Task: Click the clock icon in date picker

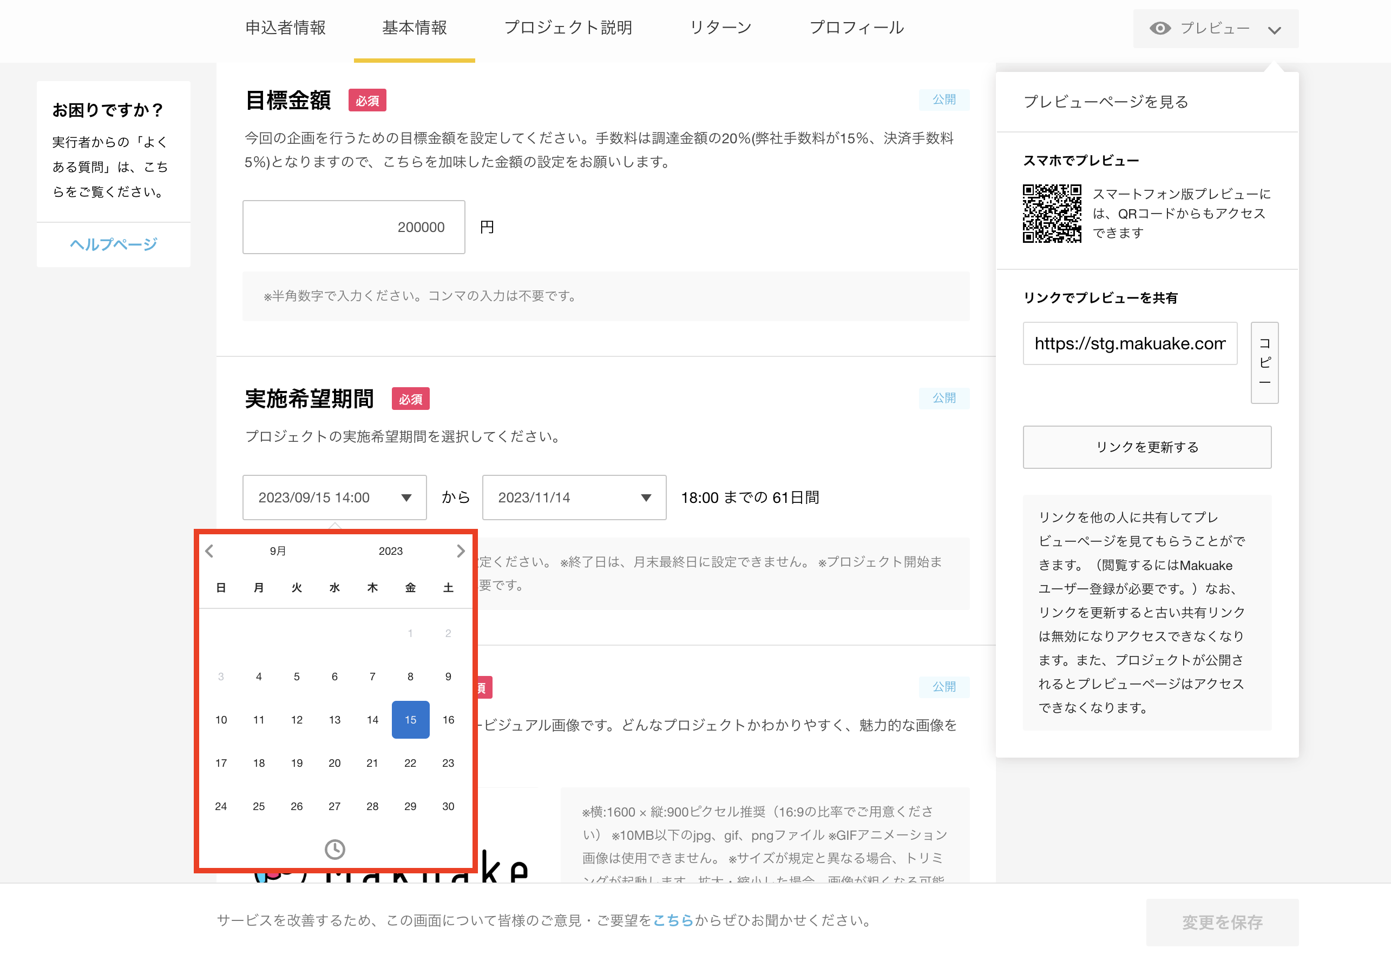Action: click(x=334, y=848)
